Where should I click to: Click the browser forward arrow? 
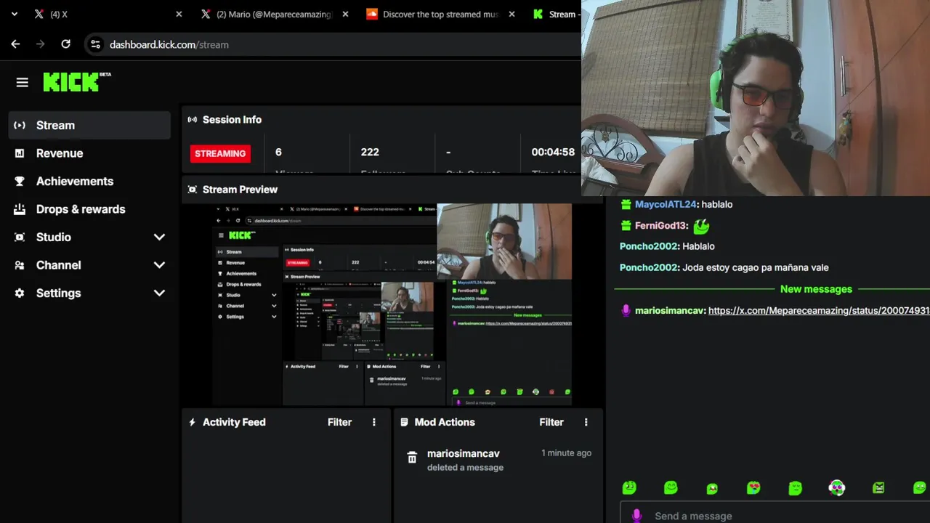(41, 44)
